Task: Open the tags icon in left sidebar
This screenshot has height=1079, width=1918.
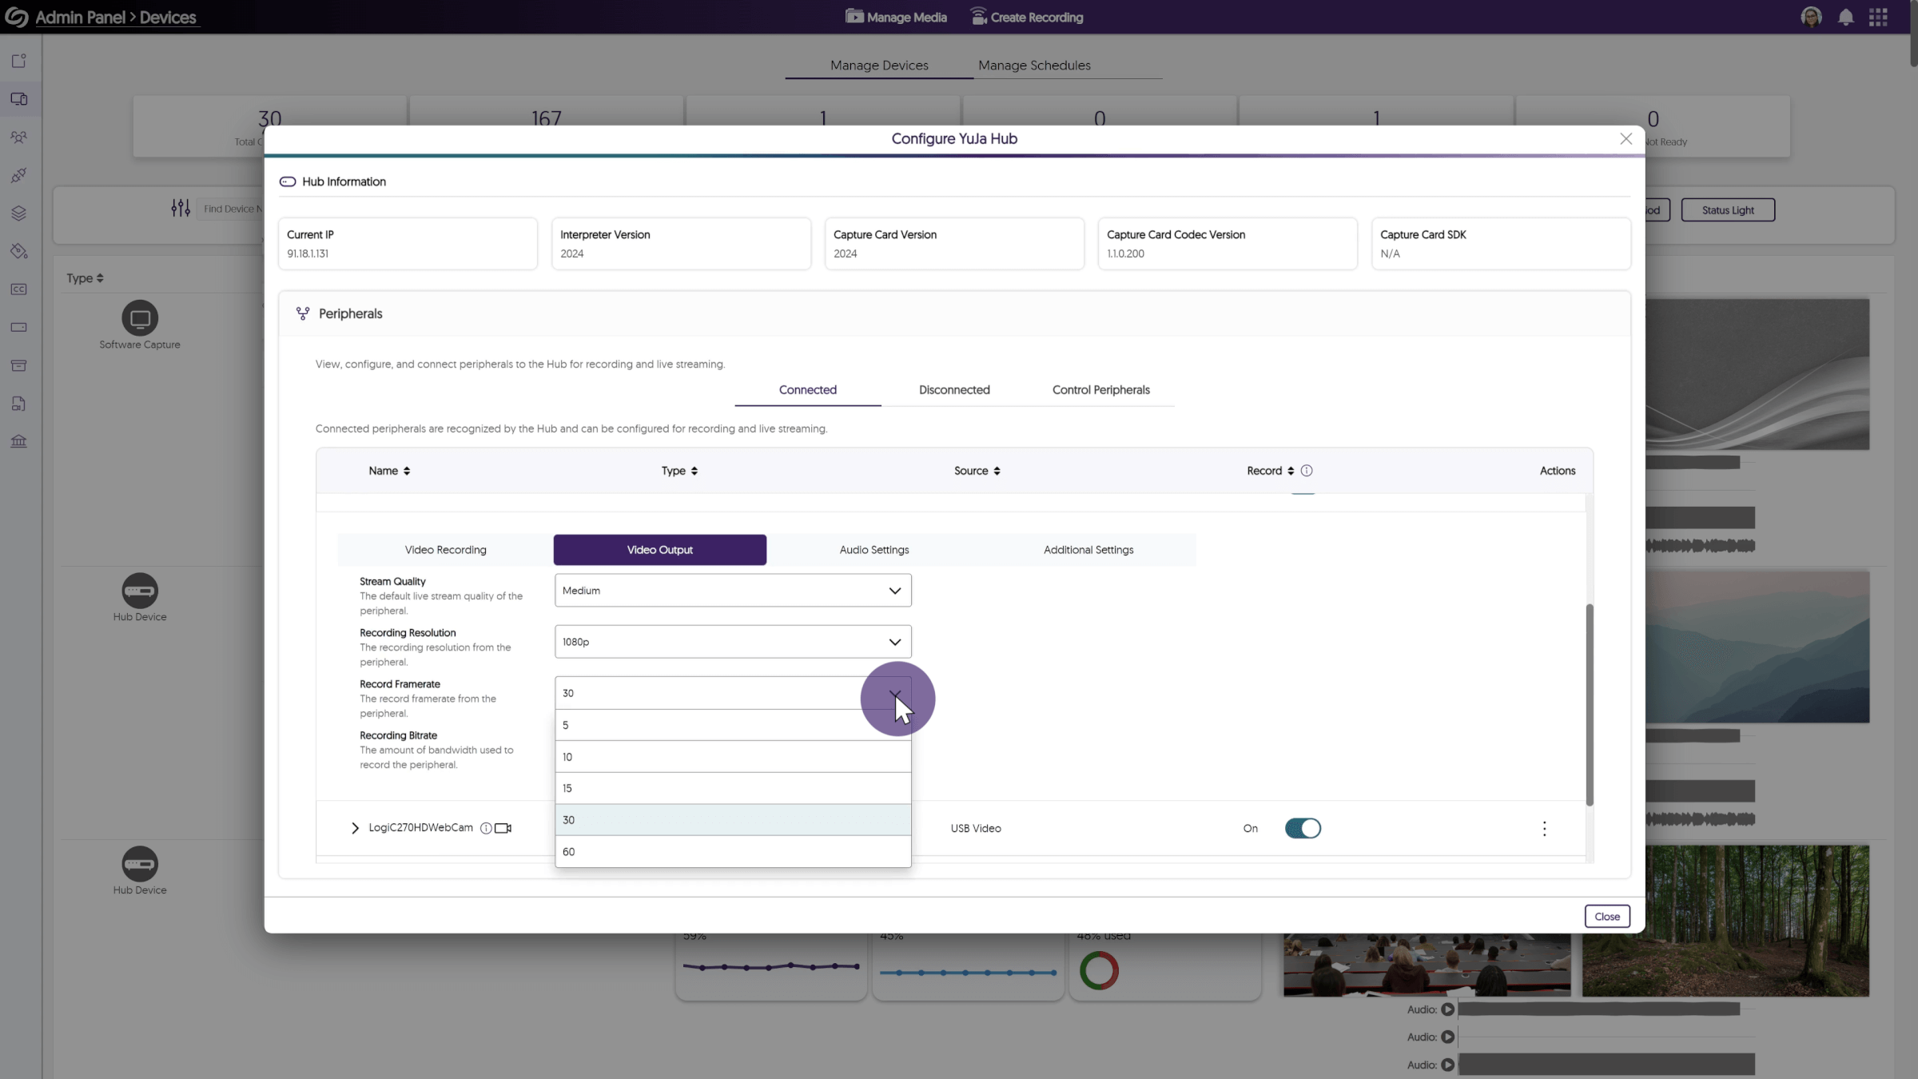Action: [19, 251]
